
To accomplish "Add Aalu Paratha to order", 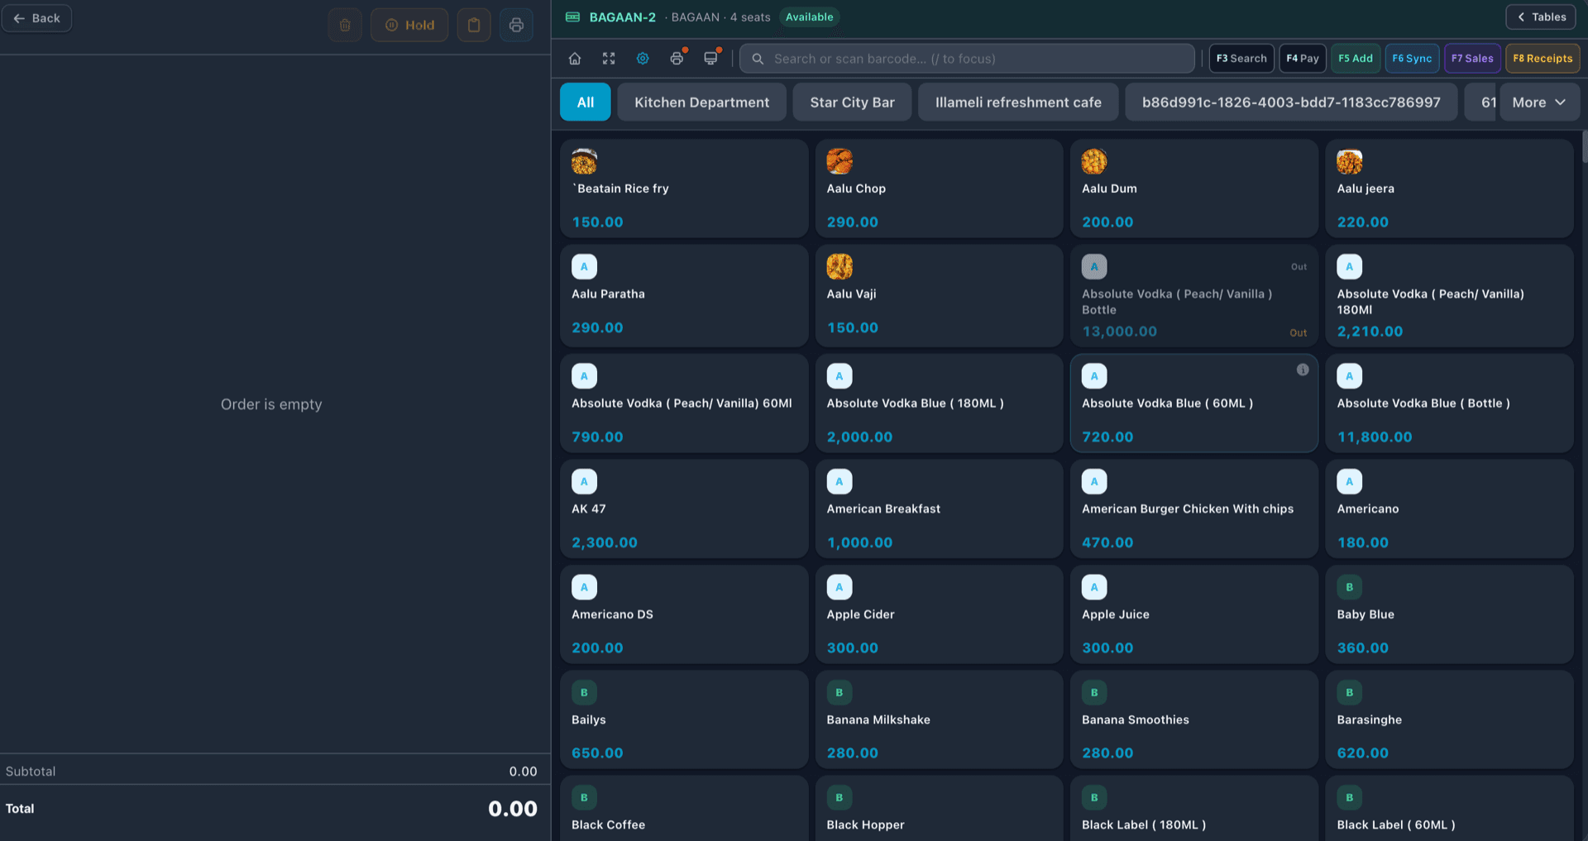I will click(684, 295).
